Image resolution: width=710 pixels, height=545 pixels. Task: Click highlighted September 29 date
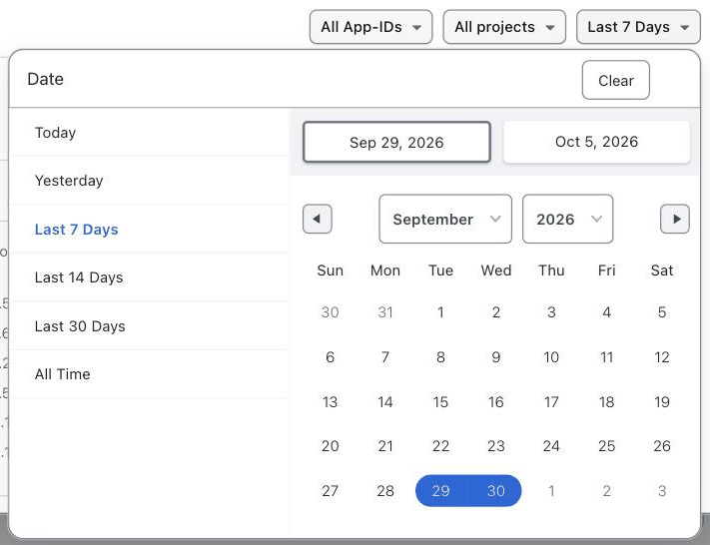pos(441,491)
